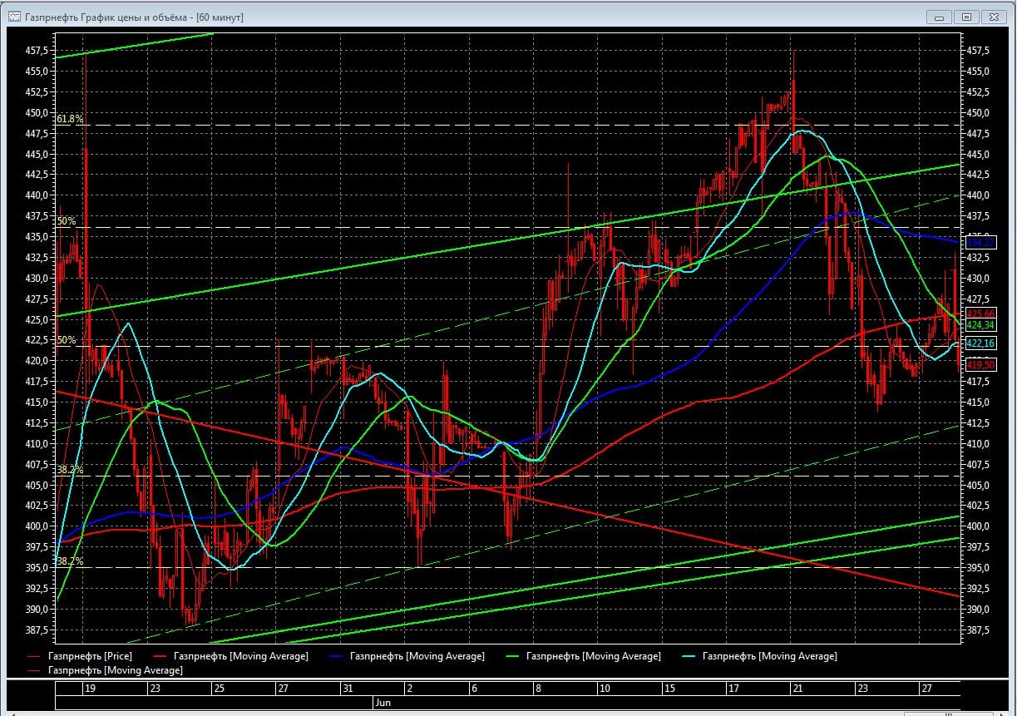Close the Газпрнефть chart window
1017x716 pixels.
[x=993, y=17]
